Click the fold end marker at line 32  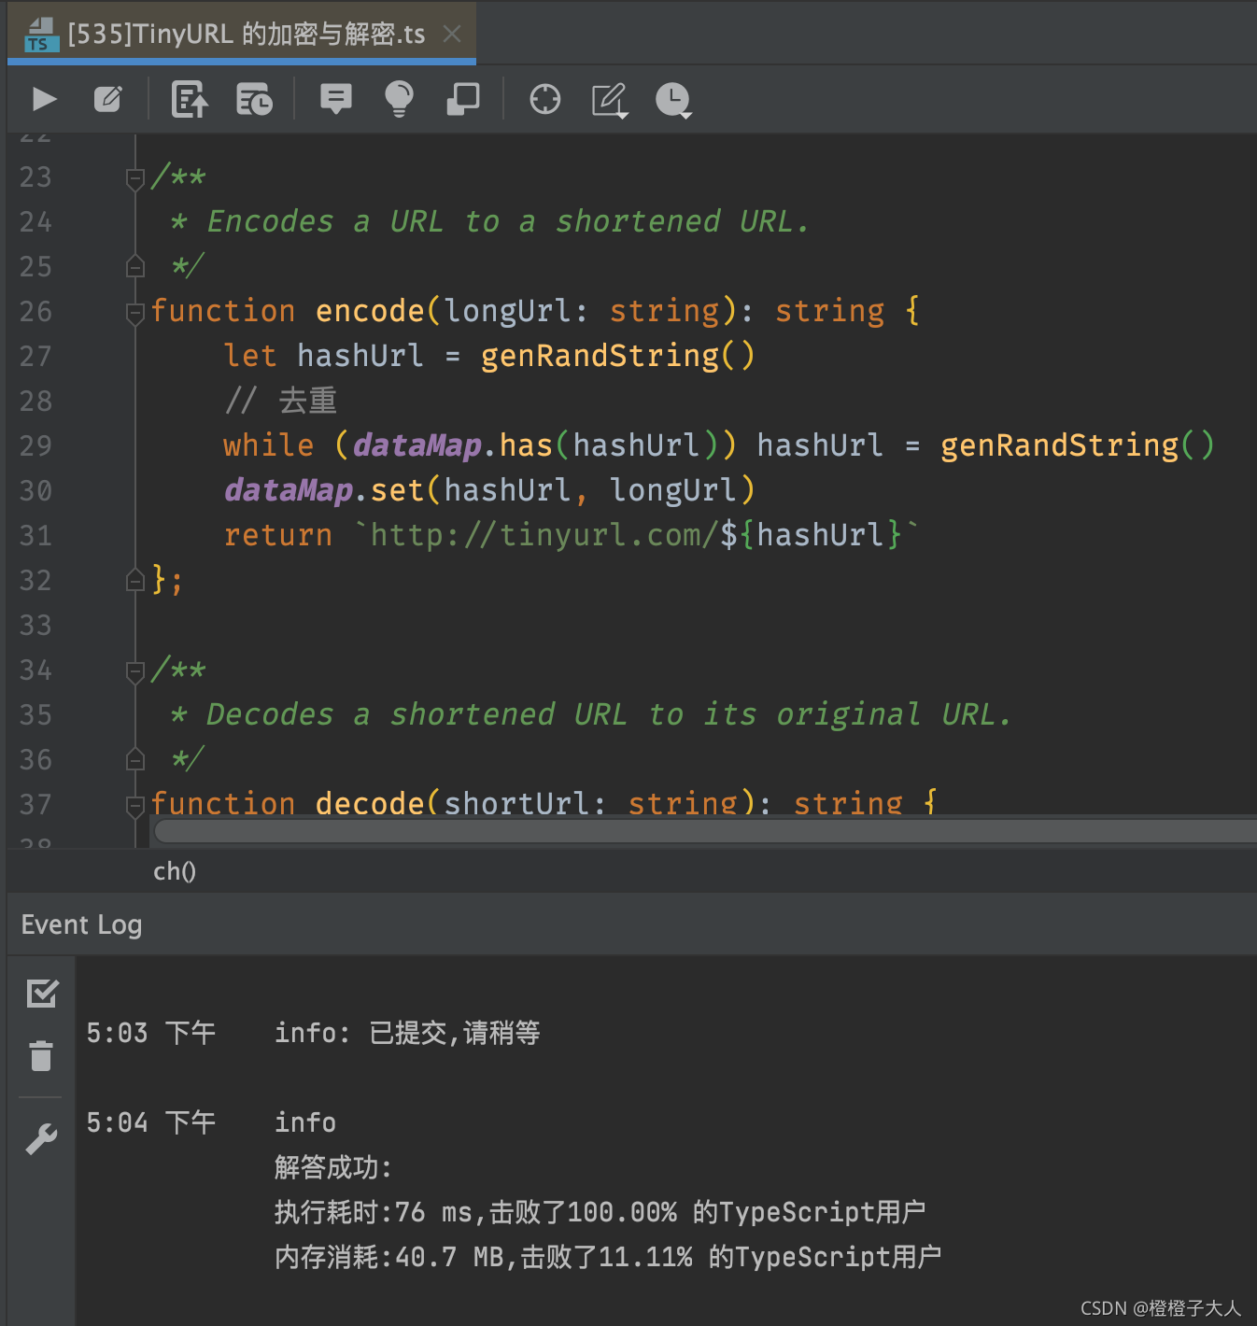[x=135, y=581]
